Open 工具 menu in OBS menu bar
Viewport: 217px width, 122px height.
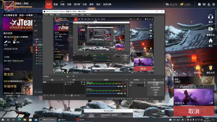click(82, 15)
